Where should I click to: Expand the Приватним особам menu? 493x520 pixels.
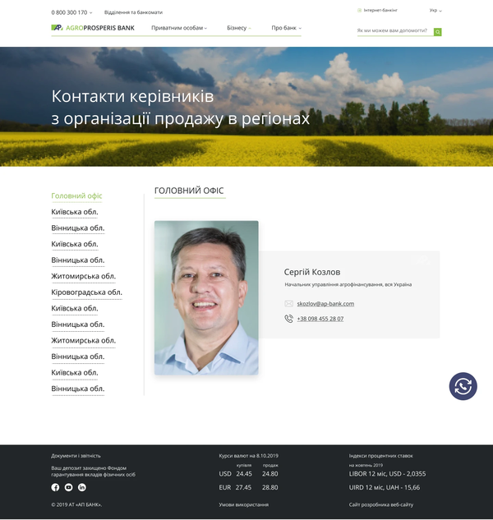178,28
